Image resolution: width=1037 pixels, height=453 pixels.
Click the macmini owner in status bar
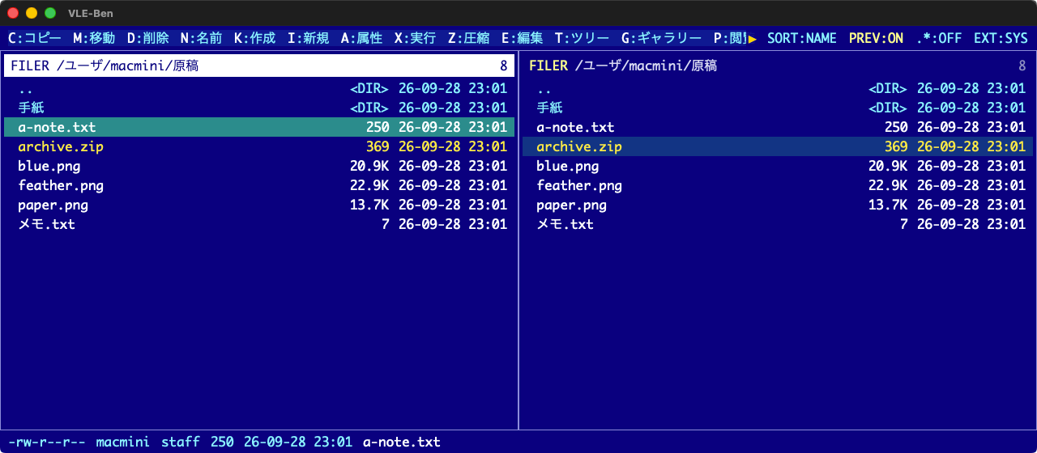click(123, 442)
